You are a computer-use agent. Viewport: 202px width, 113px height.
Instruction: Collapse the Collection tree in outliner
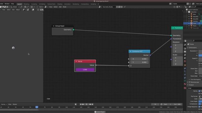[187, 12]
